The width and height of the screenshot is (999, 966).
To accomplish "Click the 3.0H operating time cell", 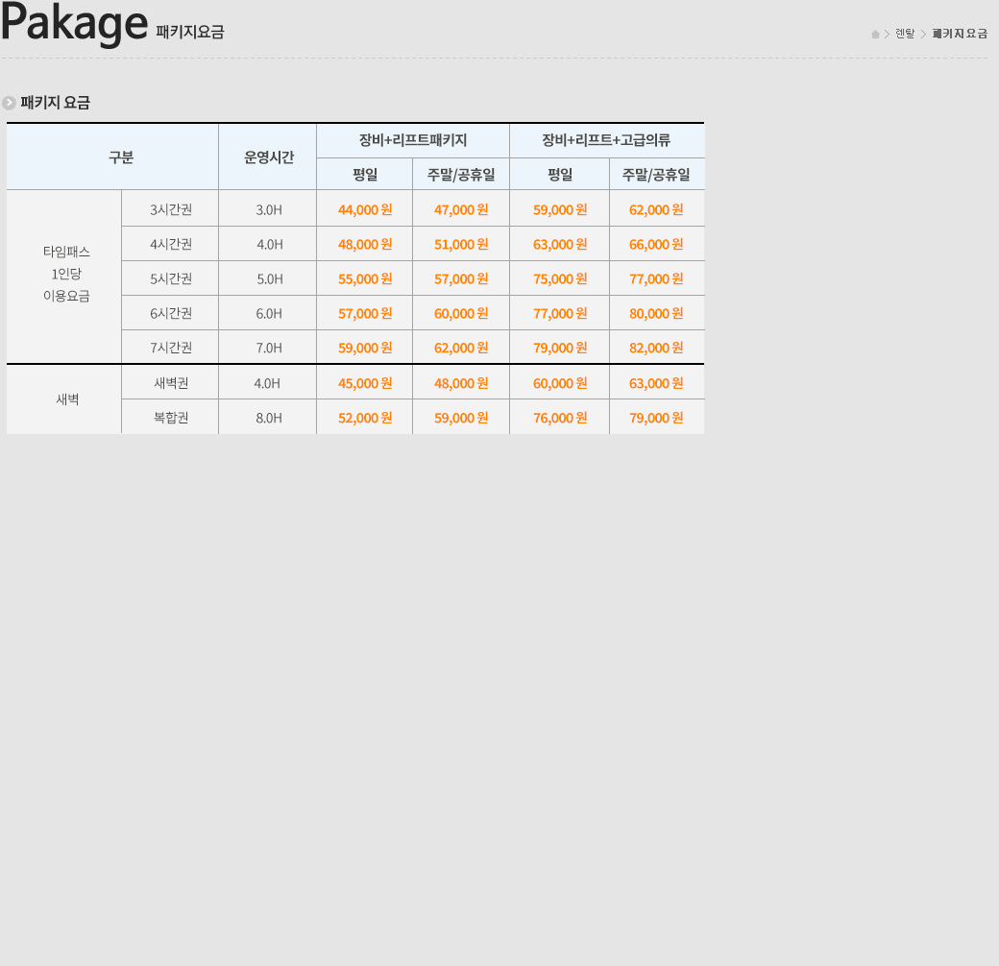I will coord(268,209).
